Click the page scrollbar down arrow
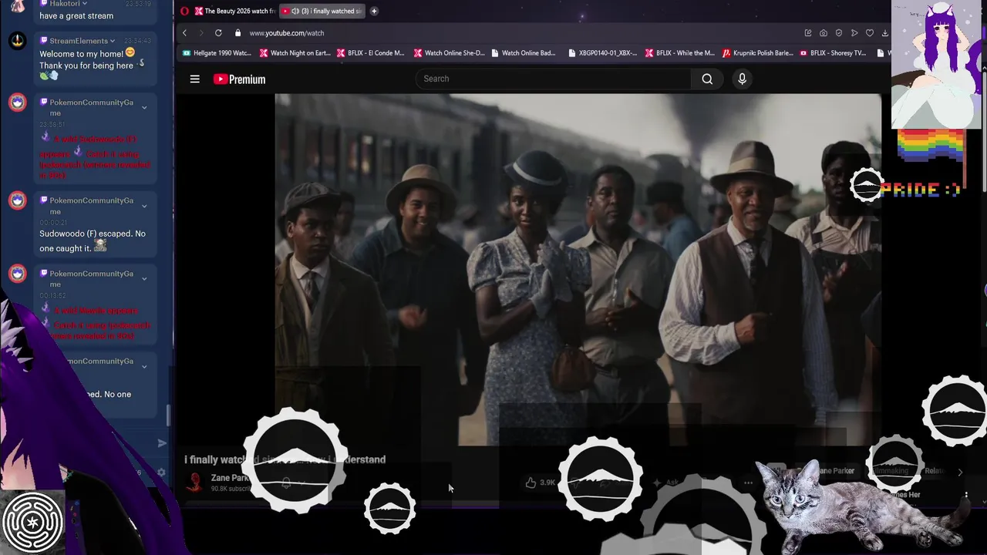Screen dimensions: 987x555 click(x=984, y=501)
